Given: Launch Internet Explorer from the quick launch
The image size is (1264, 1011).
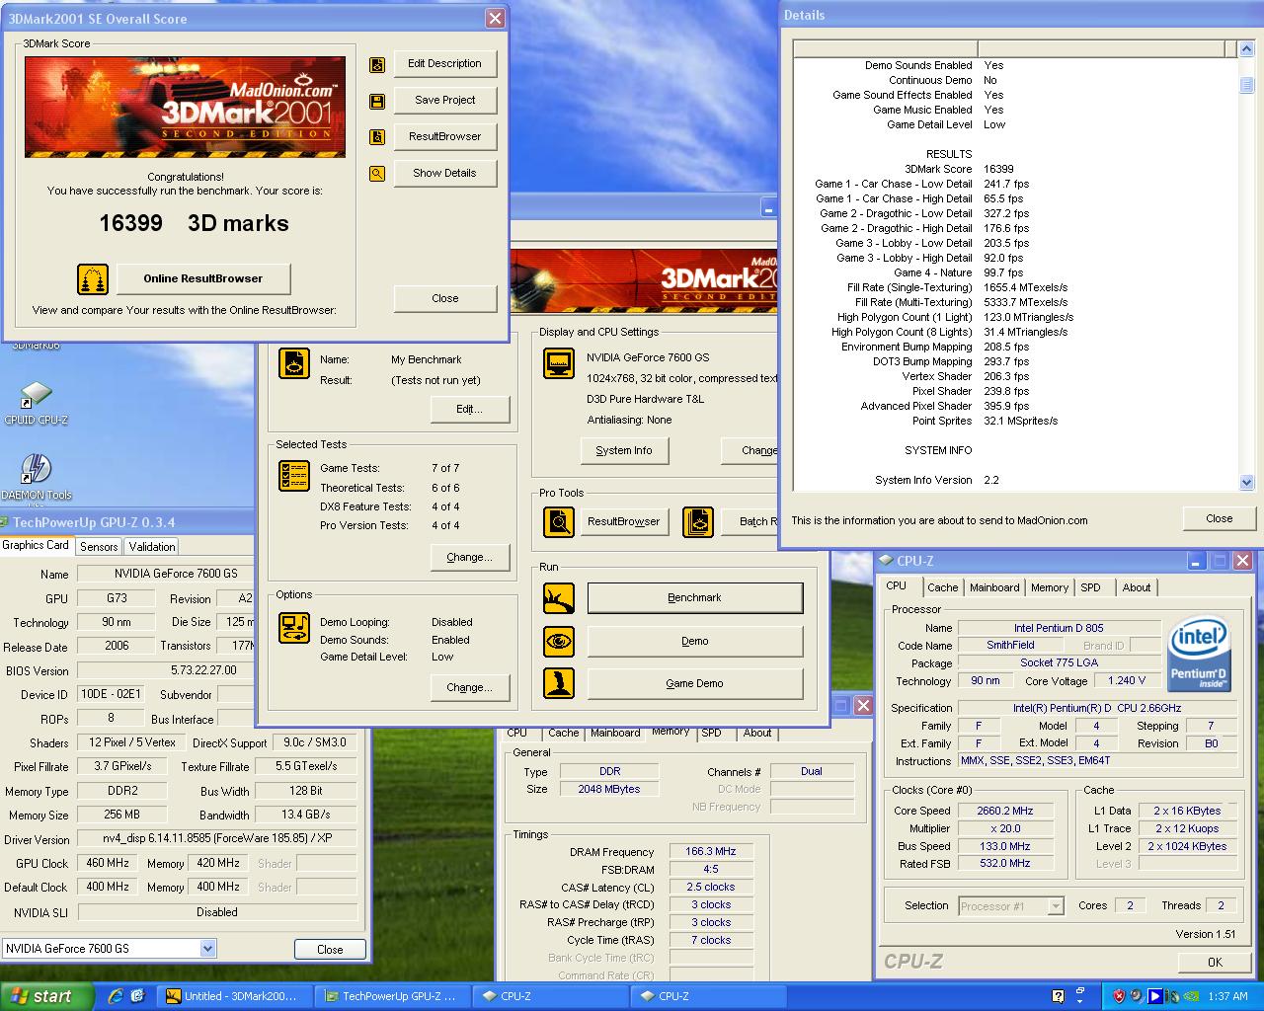Looking at the screenshot, I should pyautogui.click(x=116, y=996).
